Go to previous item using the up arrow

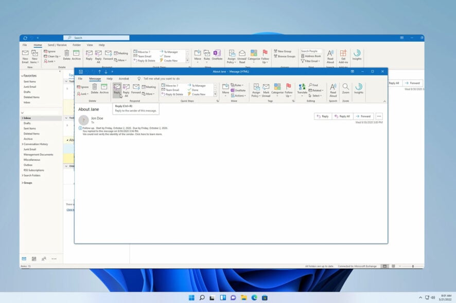[x=99, y=72]
